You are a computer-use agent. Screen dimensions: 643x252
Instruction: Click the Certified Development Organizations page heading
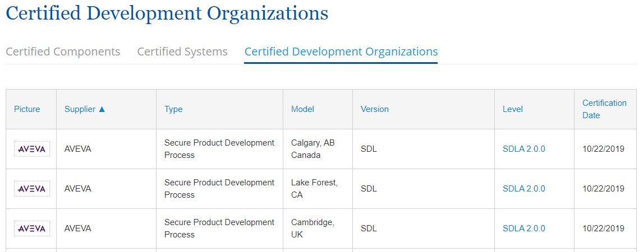[167, 13]
